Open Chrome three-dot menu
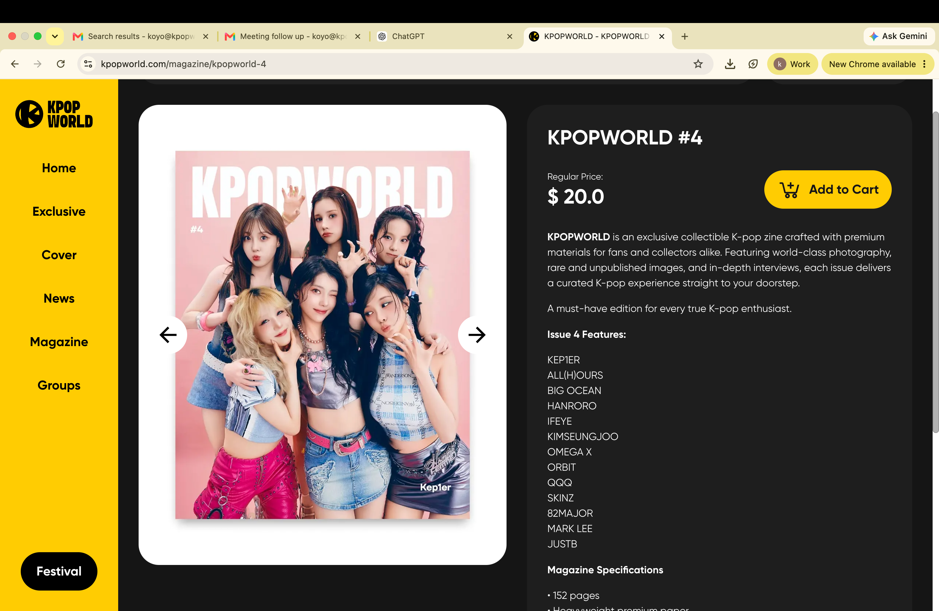Image resolution: width=939 pixels, height=611 pixels. point(924,64)
